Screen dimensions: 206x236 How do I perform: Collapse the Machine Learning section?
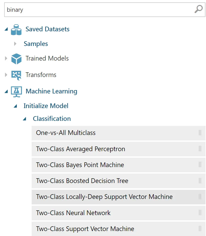[6, 91]
